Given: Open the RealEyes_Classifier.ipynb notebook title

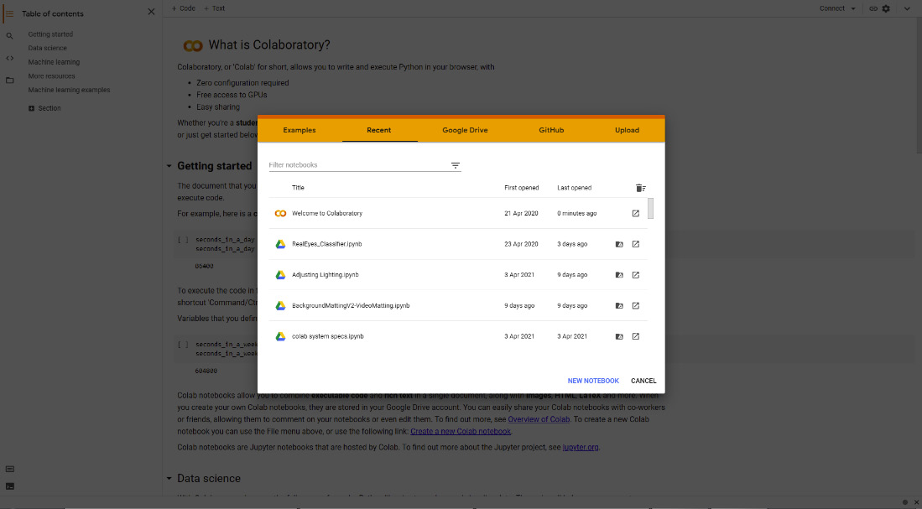Looking at the screenshot, I should [x=327, y=244].
